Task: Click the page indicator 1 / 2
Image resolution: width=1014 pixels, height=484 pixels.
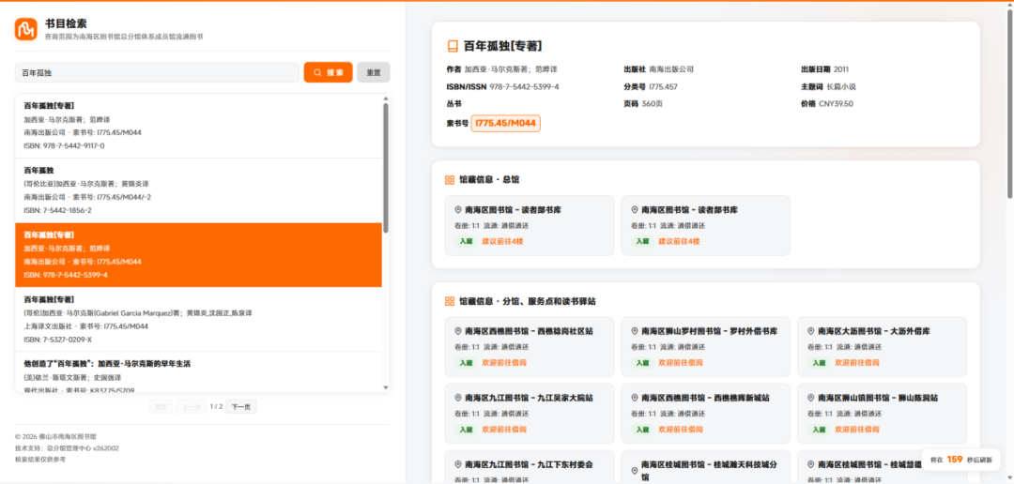Action: tap(217, 406)
